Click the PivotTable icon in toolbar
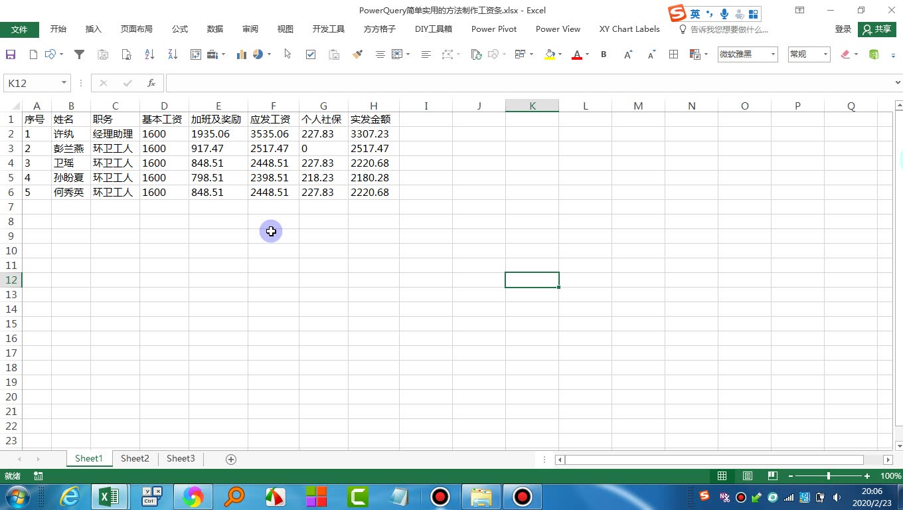Viewport: 903px width, 510px height. 196,54
